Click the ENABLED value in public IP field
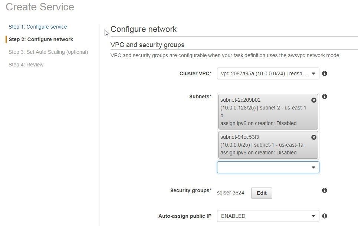Image resolution: width=358 pixels, height=226 pixels. point(233,216)
